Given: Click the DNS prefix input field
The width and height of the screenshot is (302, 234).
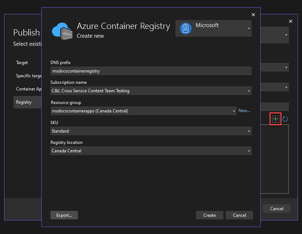Looking at the screenshot, I should coord(151,71).
